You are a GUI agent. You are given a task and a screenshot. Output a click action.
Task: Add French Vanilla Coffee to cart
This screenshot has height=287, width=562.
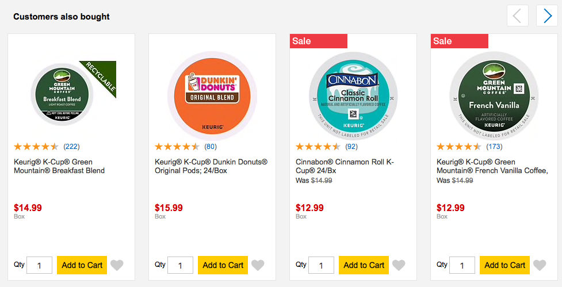(x=504, y=265)
